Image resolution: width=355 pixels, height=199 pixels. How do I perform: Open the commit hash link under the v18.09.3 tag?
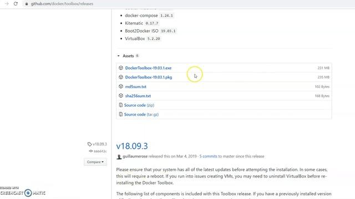point(100,151)
